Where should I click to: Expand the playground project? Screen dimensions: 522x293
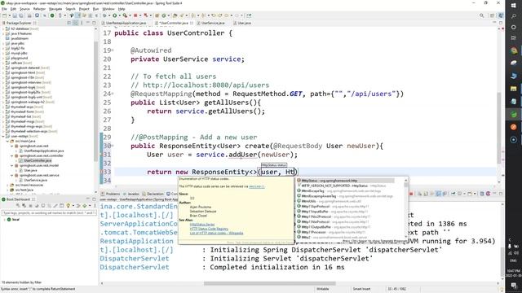pyautogui.click(x=3, y=58)
